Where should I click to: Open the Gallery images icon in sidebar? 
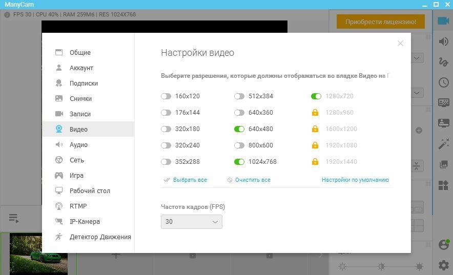tap(443, 164)
